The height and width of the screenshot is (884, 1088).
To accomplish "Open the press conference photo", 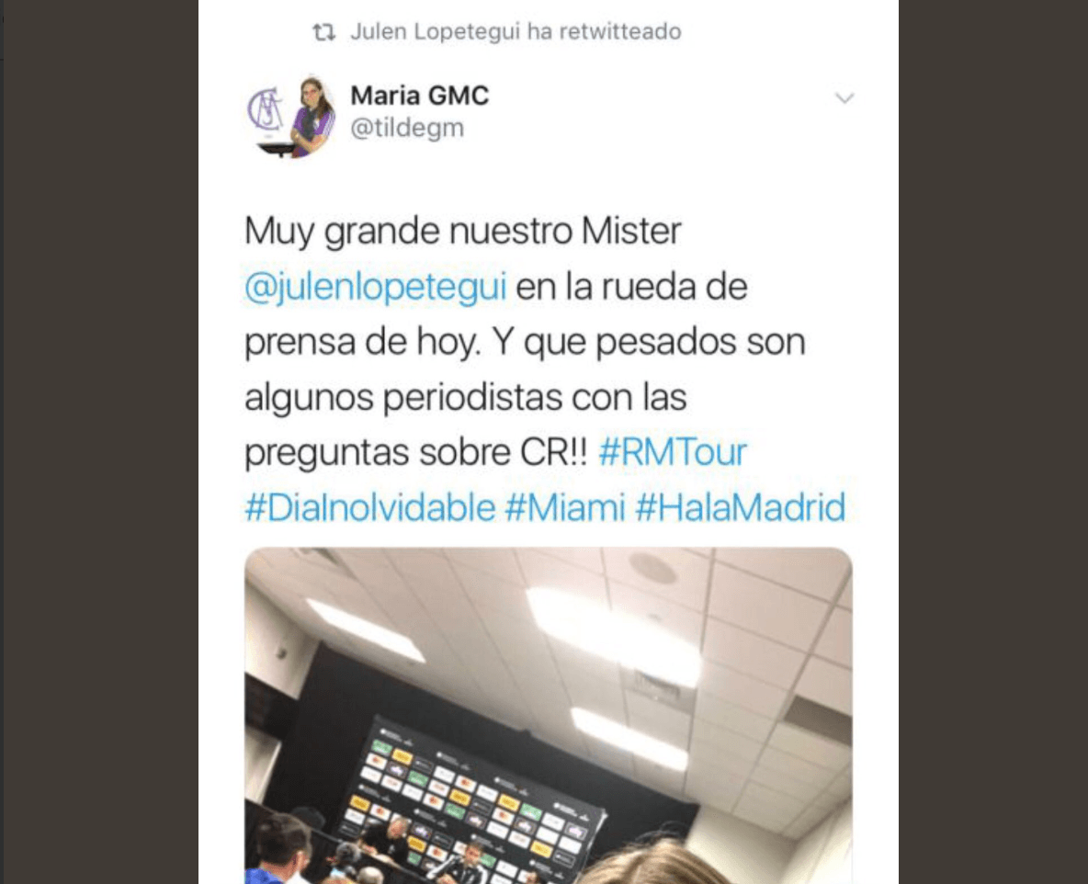I will pos(549,716).
